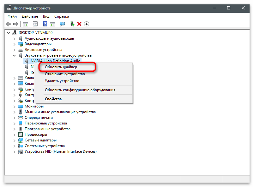Viewport: 254px width, 187px height.
Task: Click the Процессоры chip icon
Action: (21, 135)
